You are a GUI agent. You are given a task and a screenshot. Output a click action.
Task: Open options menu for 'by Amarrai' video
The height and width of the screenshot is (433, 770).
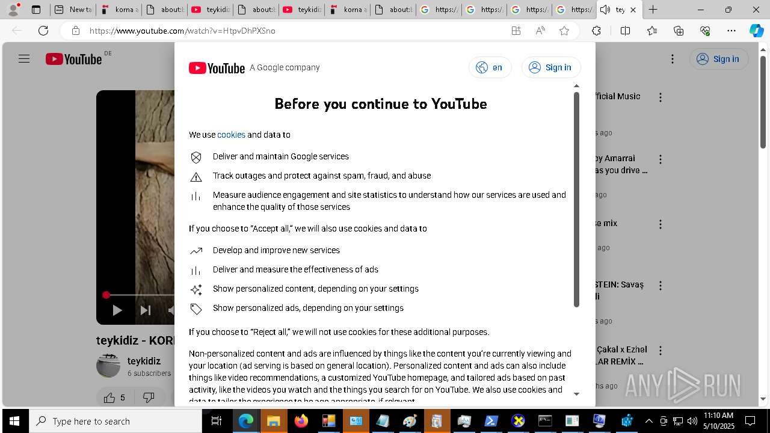tap(661, 159)
